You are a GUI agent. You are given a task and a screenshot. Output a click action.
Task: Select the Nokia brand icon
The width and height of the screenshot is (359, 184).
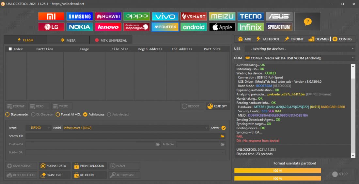click(x=80, y=27)
